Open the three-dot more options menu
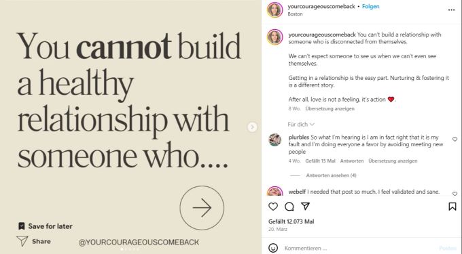The image size is (462, 254). [x=451, y=10]
